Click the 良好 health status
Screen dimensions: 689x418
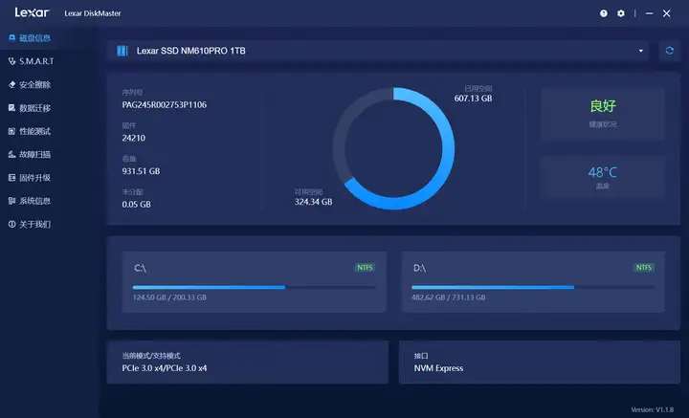click(x=603, y=106)
